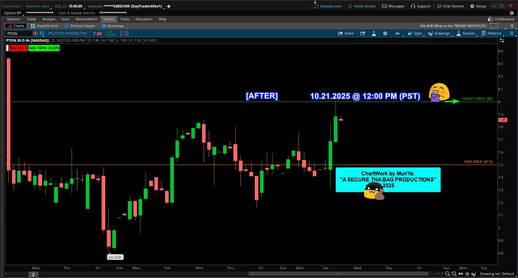This screenshot has width=518, height=278.
Task: Click the zoom in magnifier icon
Action: 455,274
